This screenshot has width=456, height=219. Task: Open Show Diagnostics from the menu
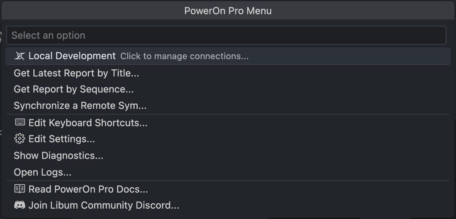[x=58, y=155]
